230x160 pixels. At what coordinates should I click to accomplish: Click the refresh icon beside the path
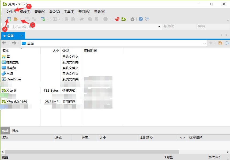click(x=227, y=43)
